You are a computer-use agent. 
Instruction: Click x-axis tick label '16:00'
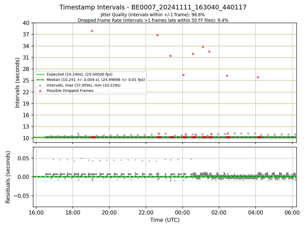(36, 212)
